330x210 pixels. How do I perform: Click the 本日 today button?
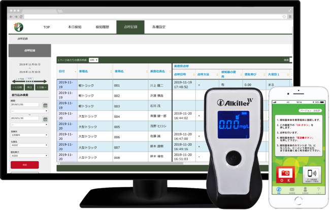coord(29,87)
